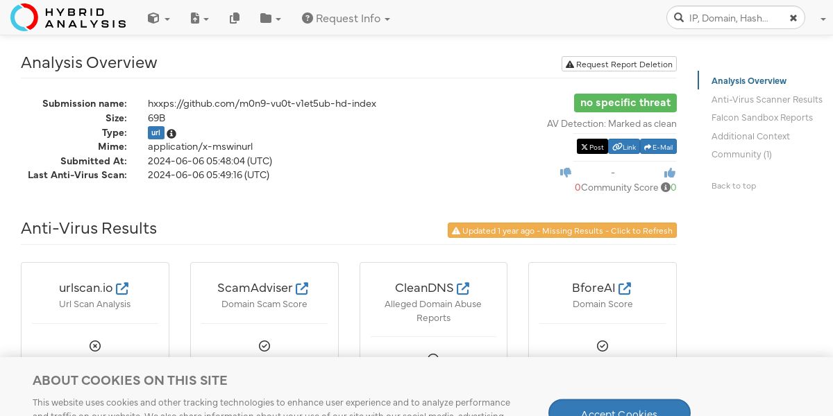
Task: Click the thumbs up vote icon
Action: coord(670,173)
